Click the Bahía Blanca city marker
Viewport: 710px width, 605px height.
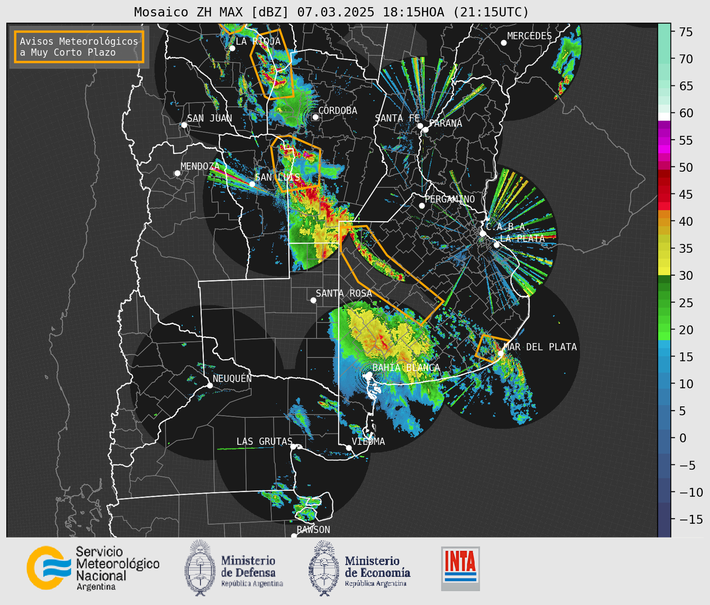point(369,374)
